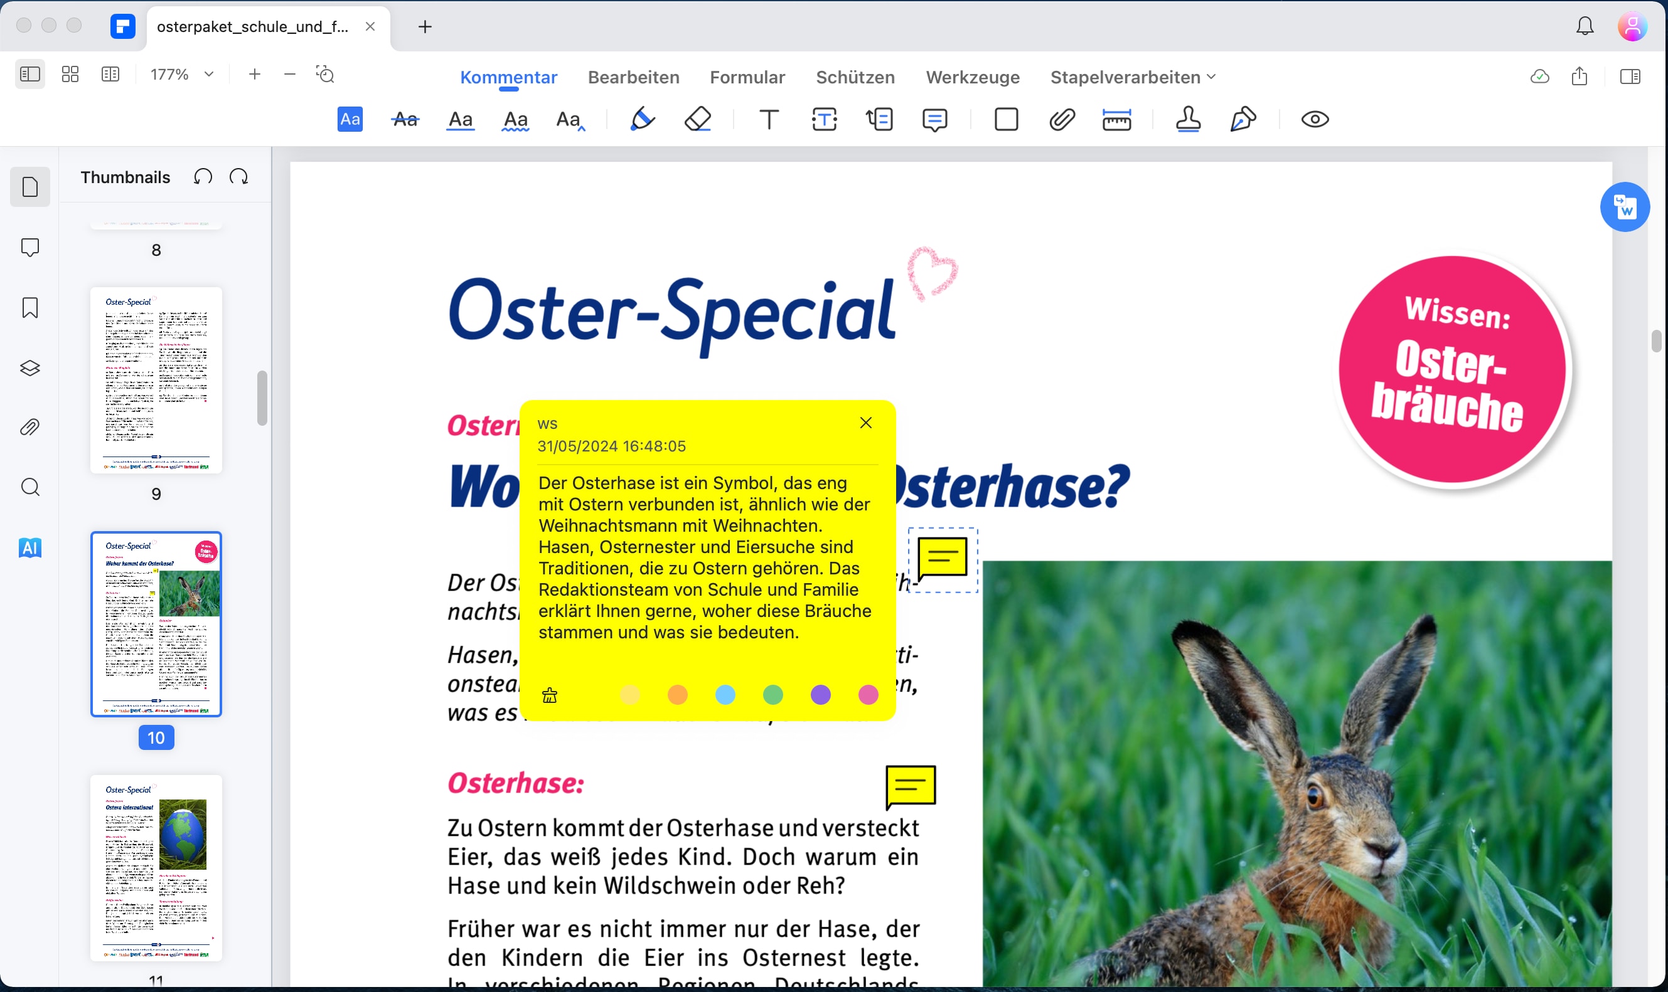This screenshot has width=1668, height=992.
Task: Select the text box tool
Action: pos(824,120)
